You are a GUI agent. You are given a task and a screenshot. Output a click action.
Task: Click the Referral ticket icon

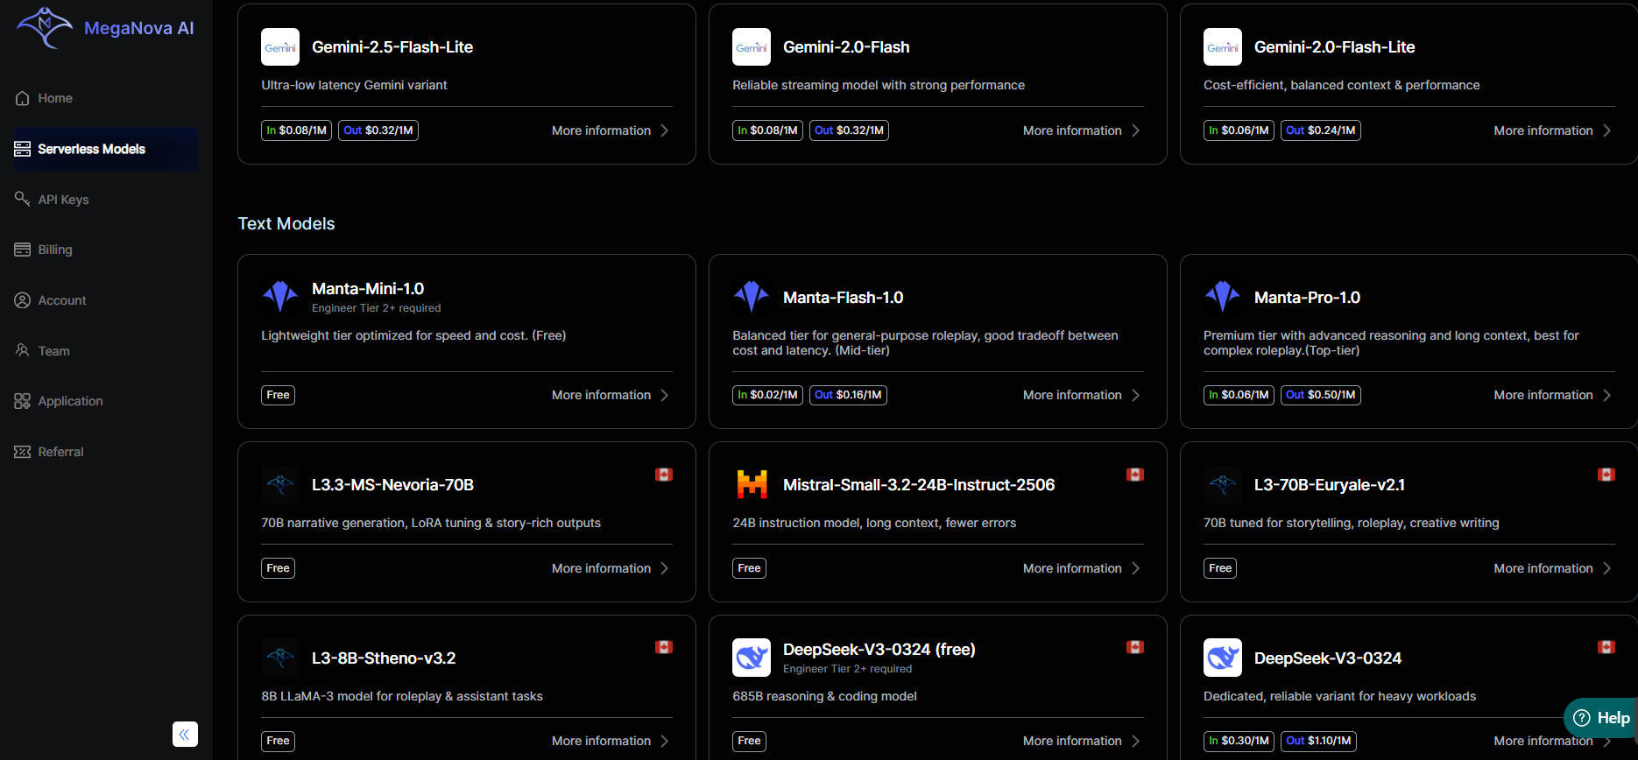point(23,452)
